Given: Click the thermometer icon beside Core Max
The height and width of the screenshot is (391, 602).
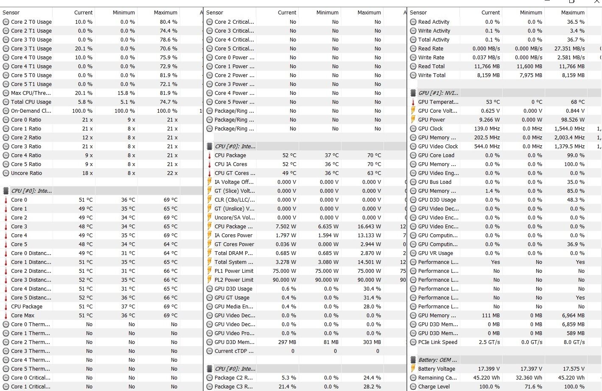Looking at the screenshot, I should point(6,316).
